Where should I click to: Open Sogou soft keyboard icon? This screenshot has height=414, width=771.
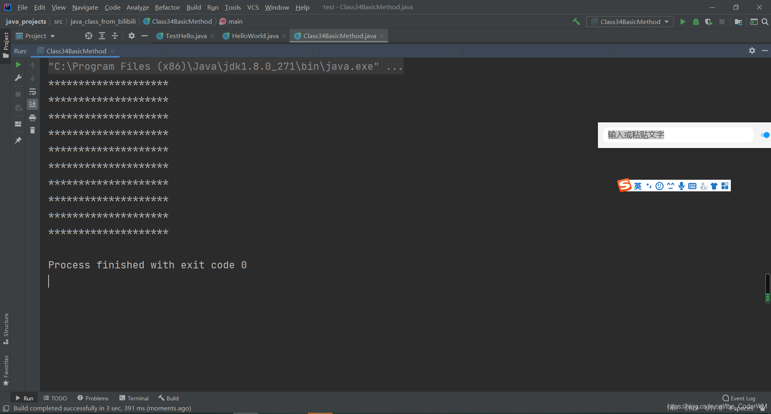pyautogui.click(x=692, y=186)
